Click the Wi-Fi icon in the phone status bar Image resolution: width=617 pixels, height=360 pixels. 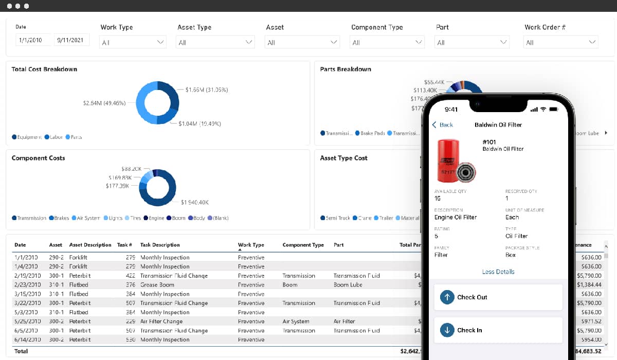click(x=543, y=109)
